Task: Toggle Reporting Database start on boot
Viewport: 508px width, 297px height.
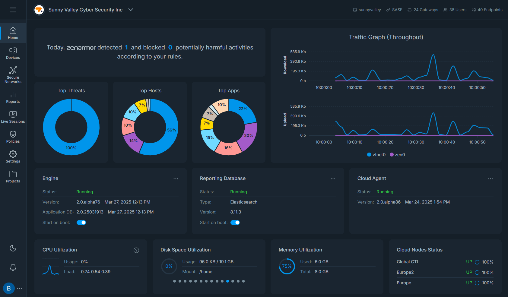Action: tap(235, 223)
